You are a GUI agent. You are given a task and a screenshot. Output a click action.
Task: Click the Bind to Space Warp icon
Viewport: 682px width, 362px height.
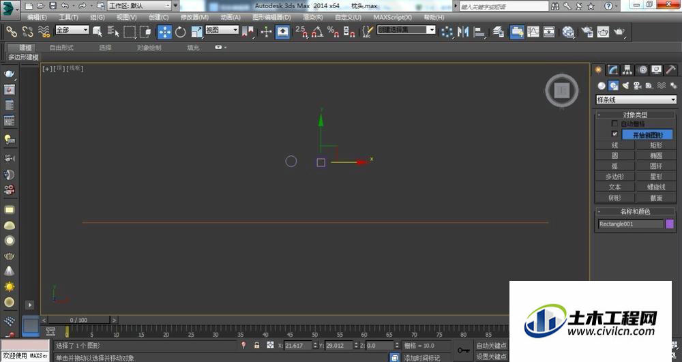pos(44,31)
